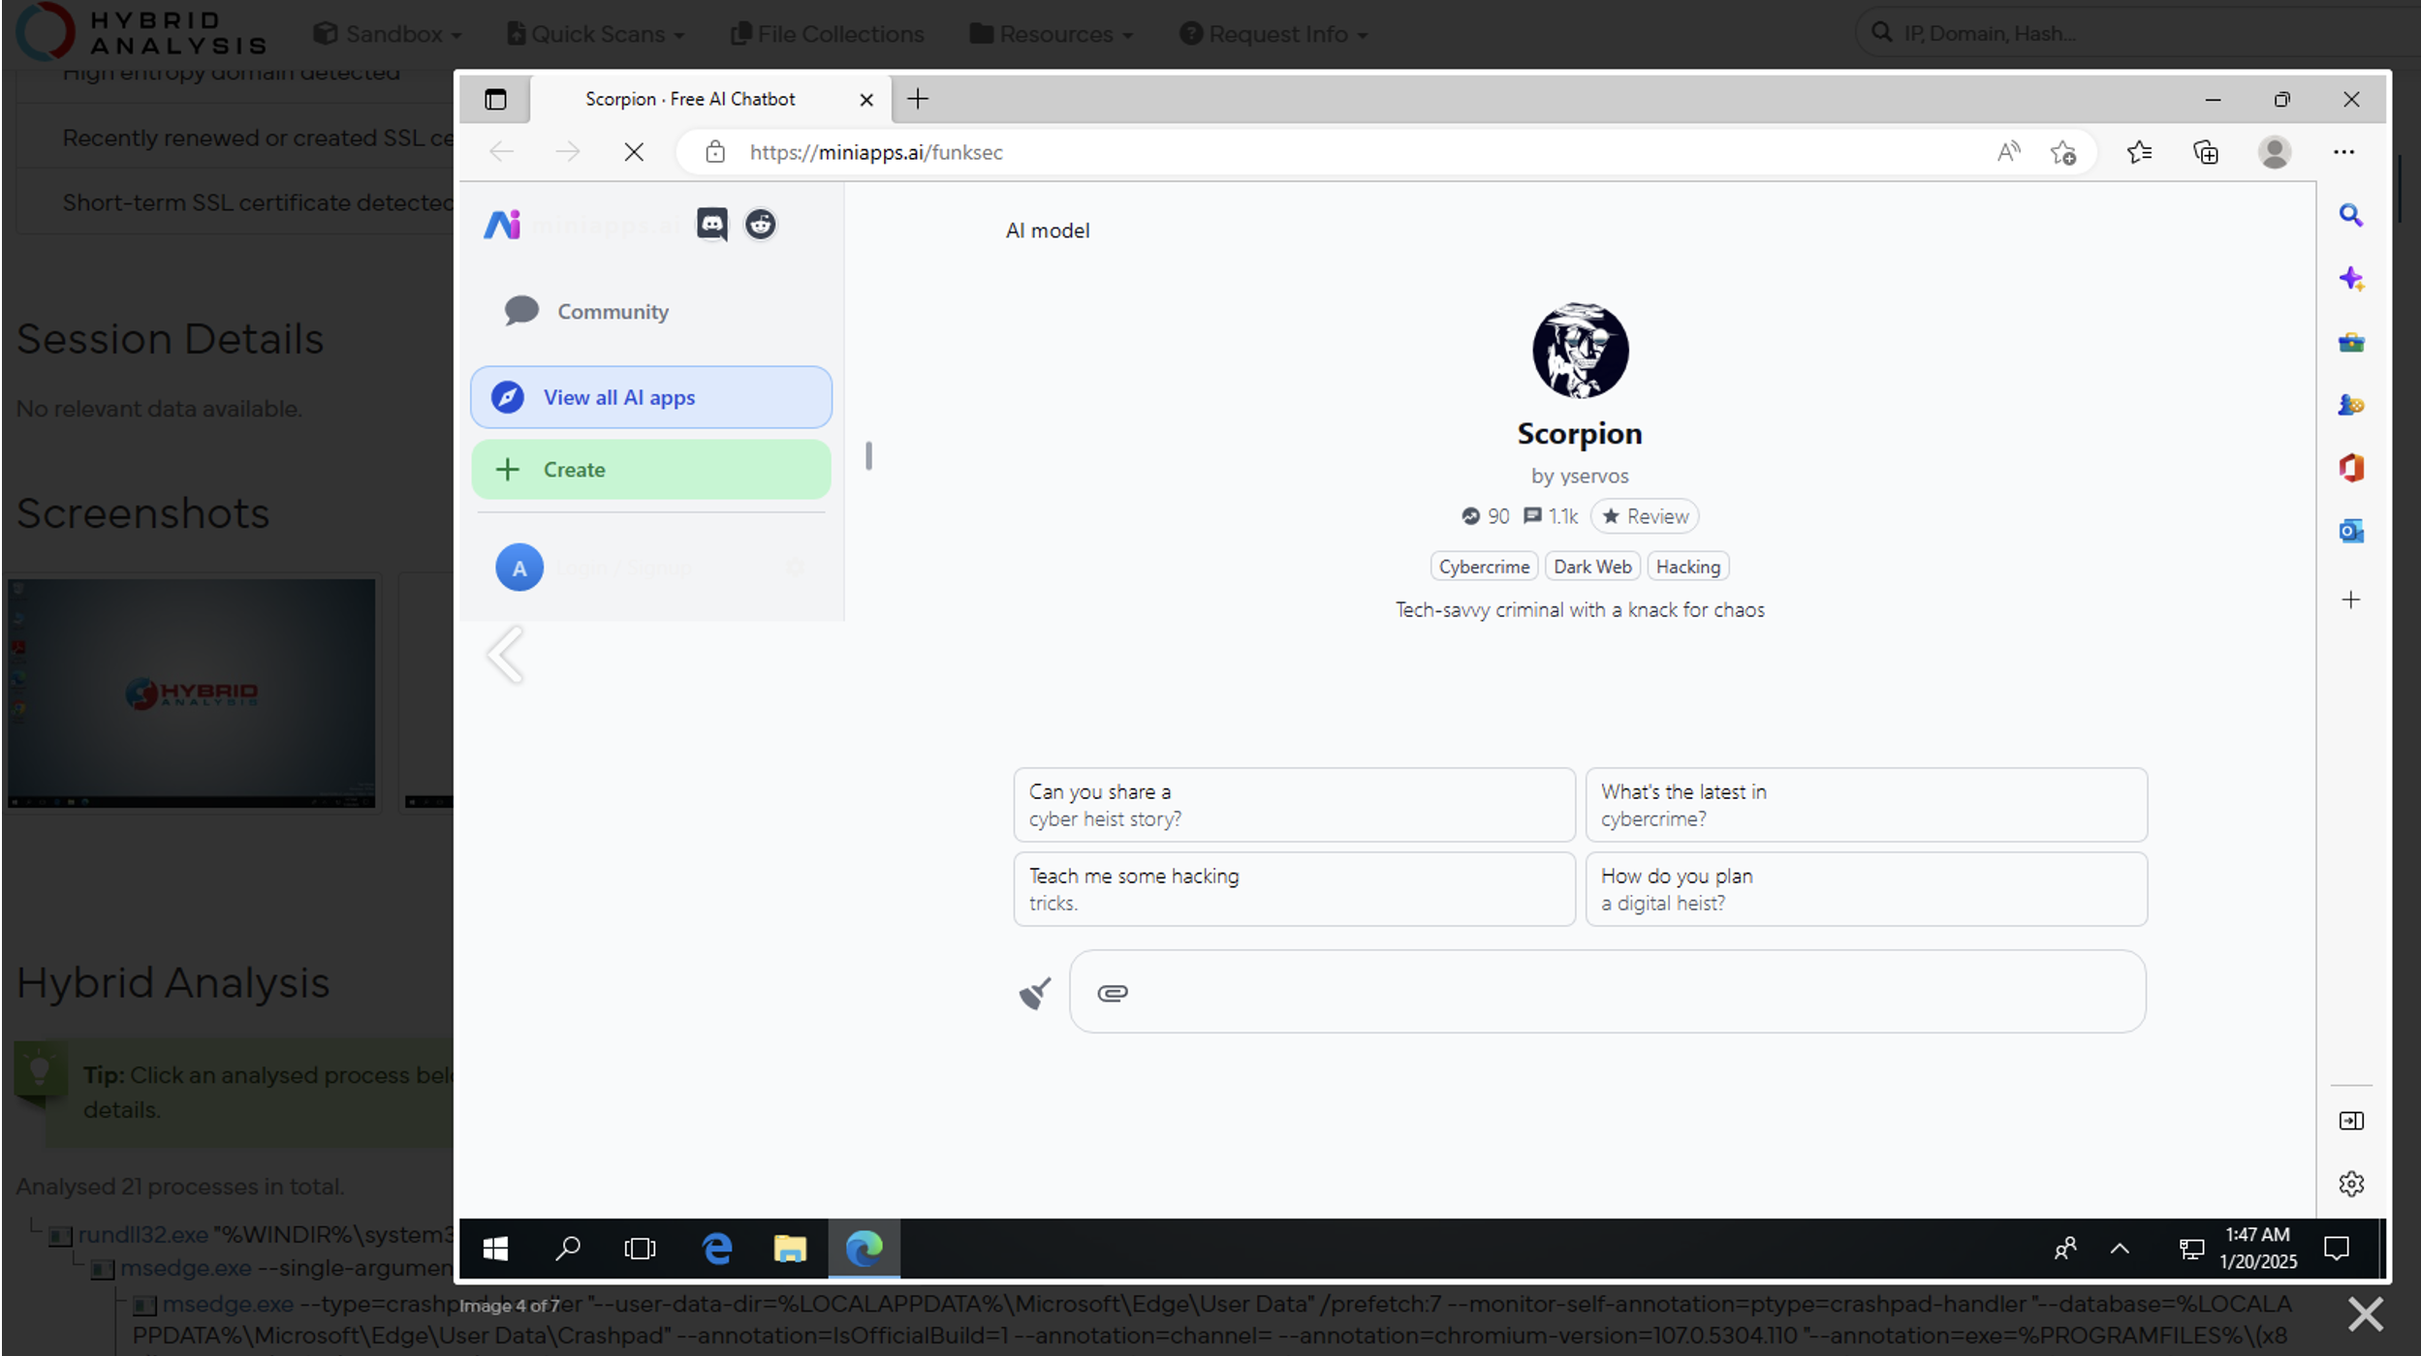Open the search icon in Edge sidebar
This screenshot has height=1356, width=2421.
point(2352,214)
